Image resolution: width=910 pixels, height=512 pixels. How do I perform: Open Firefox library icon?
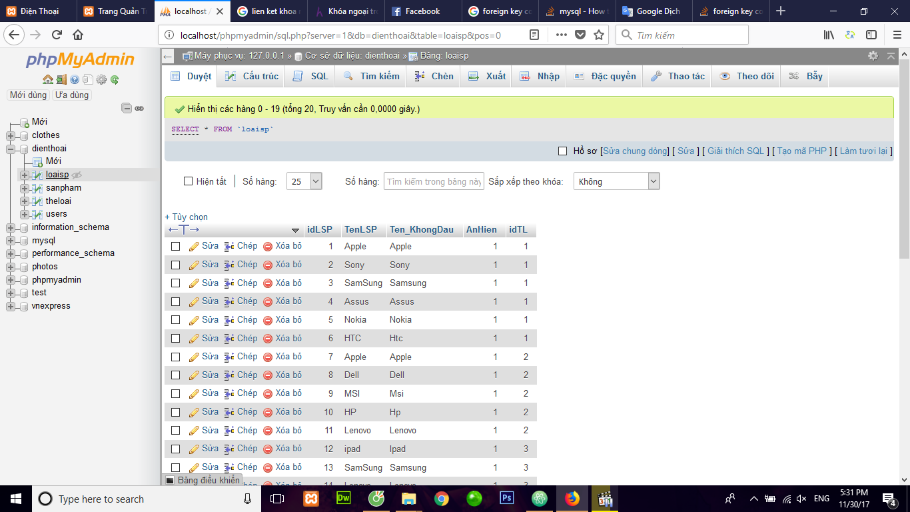click(x=829, y=35)
